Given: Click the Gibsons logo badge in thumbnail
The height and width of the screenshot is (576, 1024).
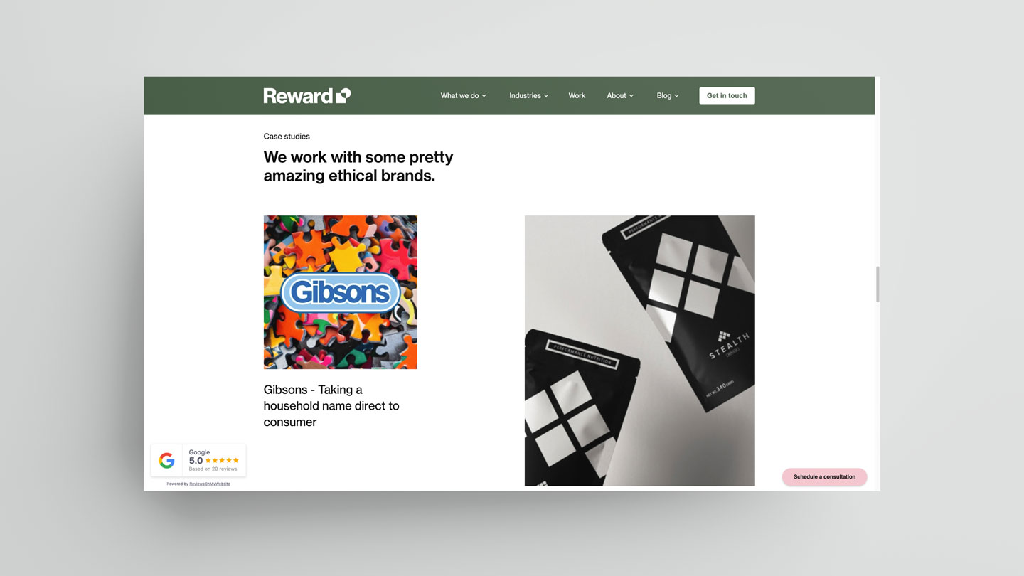Looking at the screenshot, I should [x=341, y=292].
